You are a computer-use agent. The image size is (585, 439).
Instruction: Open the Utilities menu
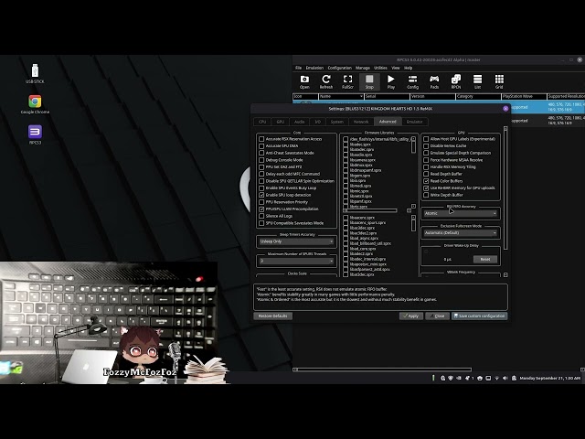(380, 68)
